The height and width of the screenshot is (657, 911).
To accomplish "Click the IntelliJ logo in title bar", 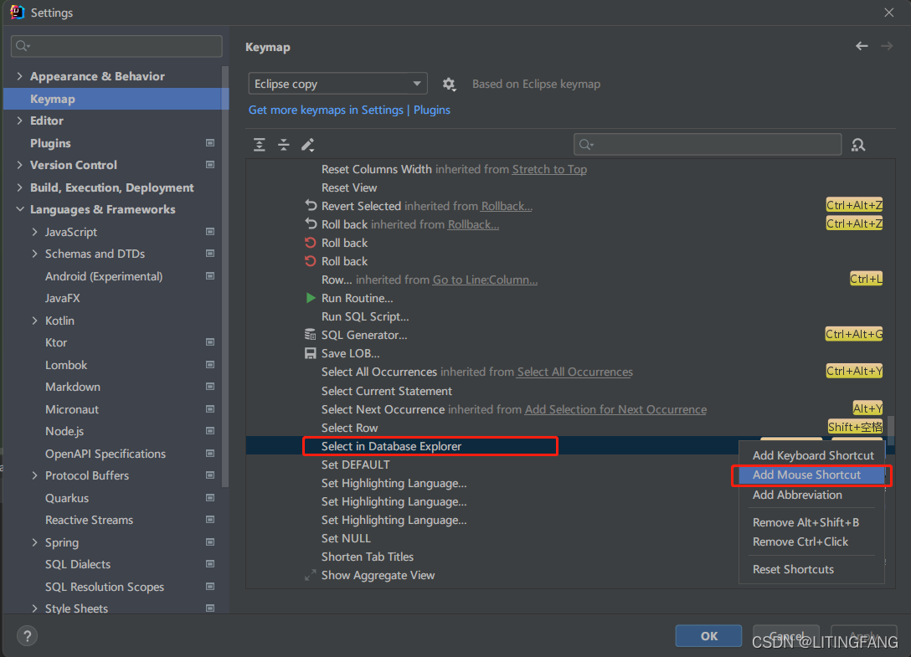I will tap(18, 13).
